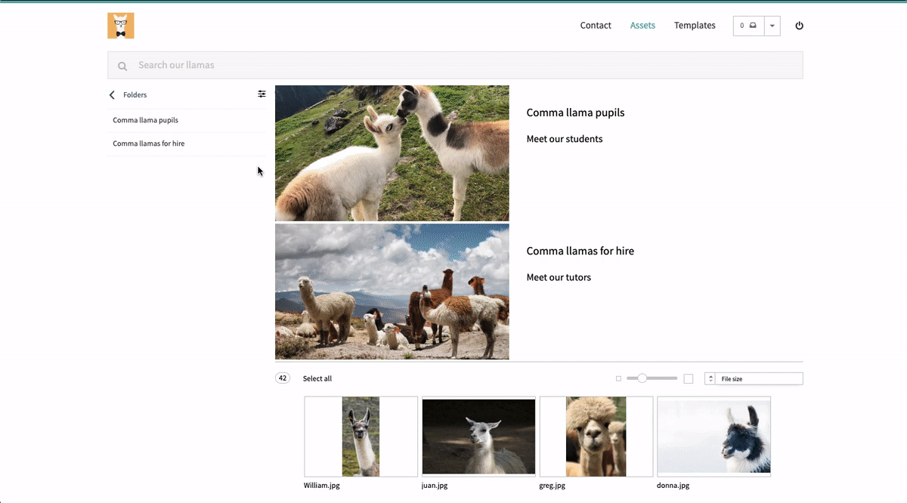Click the Folders label in sidebar
Image resolution: width=907 pixels, height=503 pixels.
pos(135,95)
